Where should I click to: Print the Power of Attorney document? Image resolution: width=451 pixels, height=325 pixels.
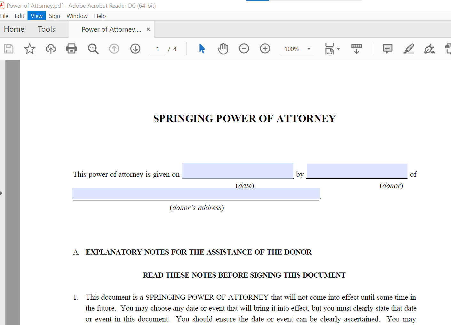[x=71, y=49]
